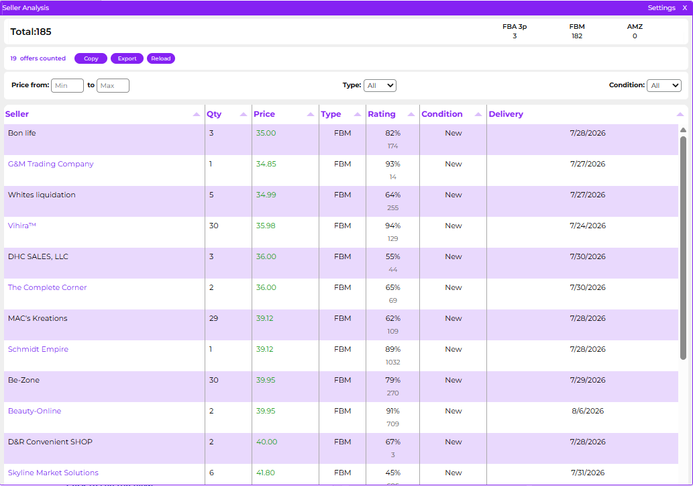Click the Reload button
This screenshot has height=486, width=693.
(161, 58)
